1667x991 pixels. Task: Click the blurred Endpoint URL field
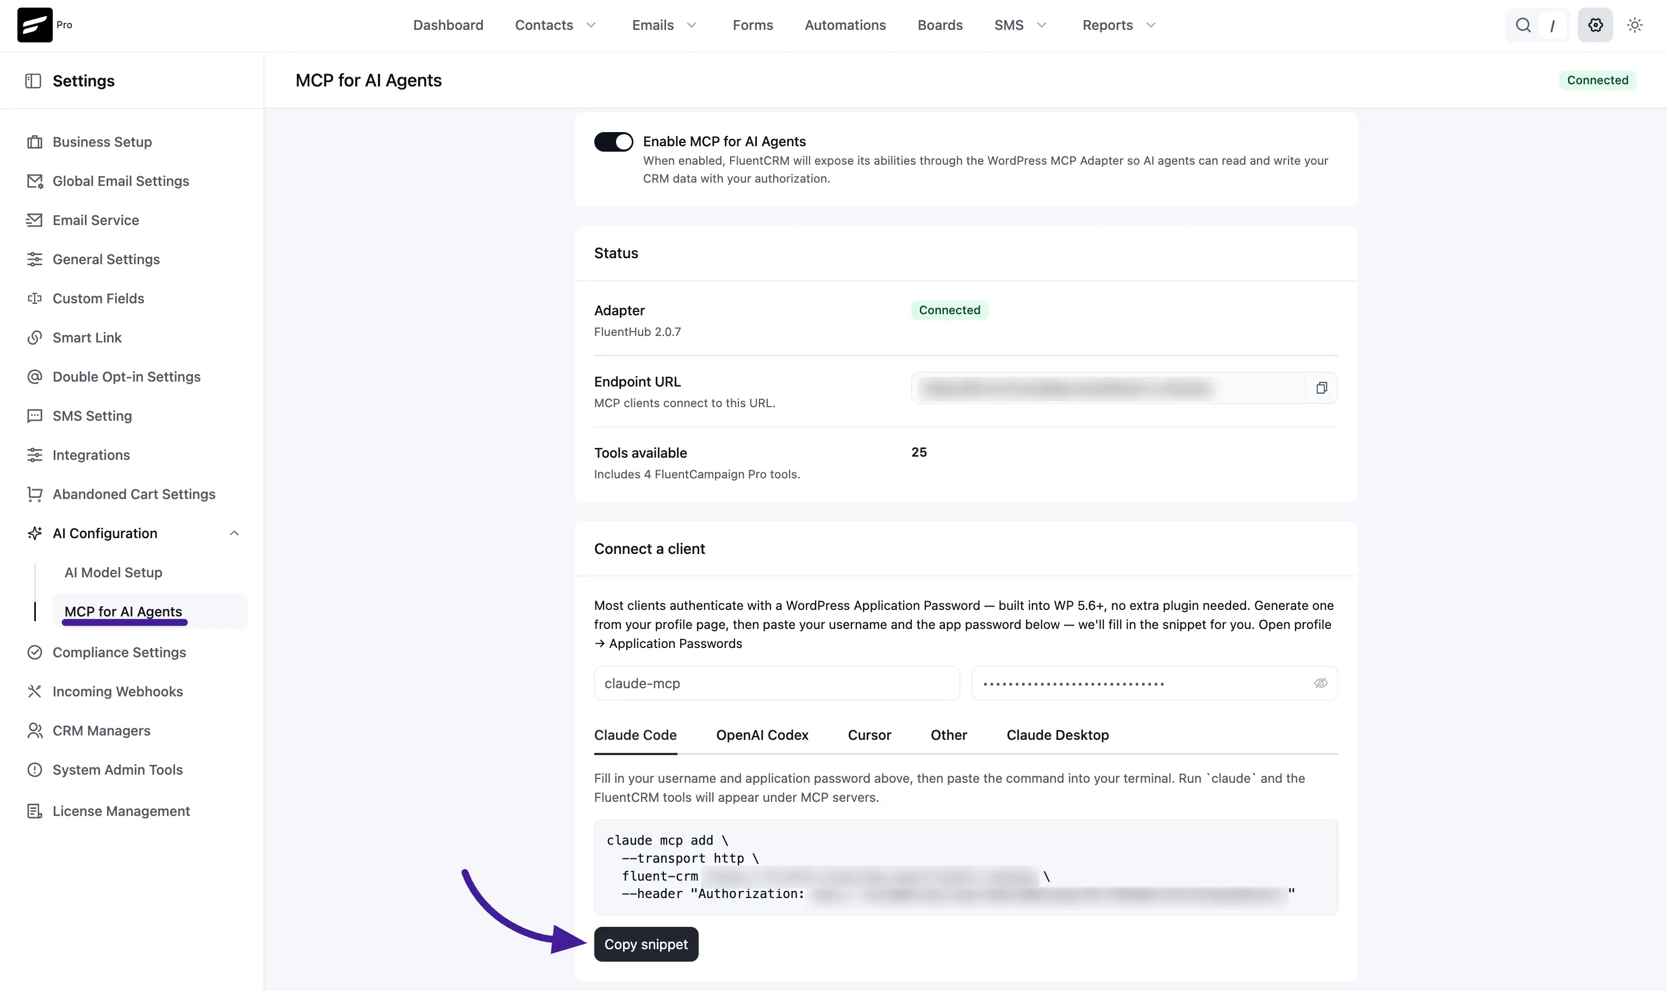[x=1108, y=388]
